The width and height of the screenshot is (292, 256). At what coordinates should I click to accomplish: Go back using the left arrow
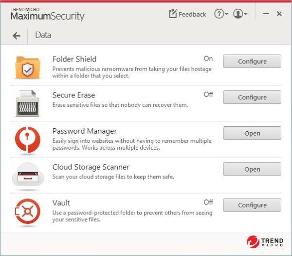[17, 36]
